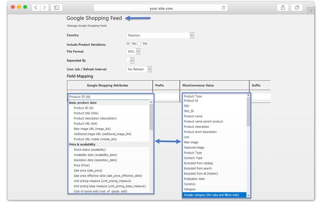Close the browser window with red button
Viewport: 322px width, 202px height.
click(x=13, y=7)
